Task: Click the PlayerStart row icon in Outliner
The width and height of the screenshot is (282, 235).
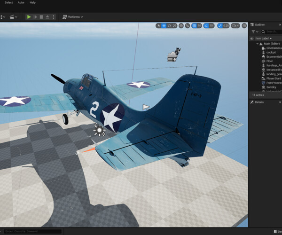Action: click(x=263, y=78)
